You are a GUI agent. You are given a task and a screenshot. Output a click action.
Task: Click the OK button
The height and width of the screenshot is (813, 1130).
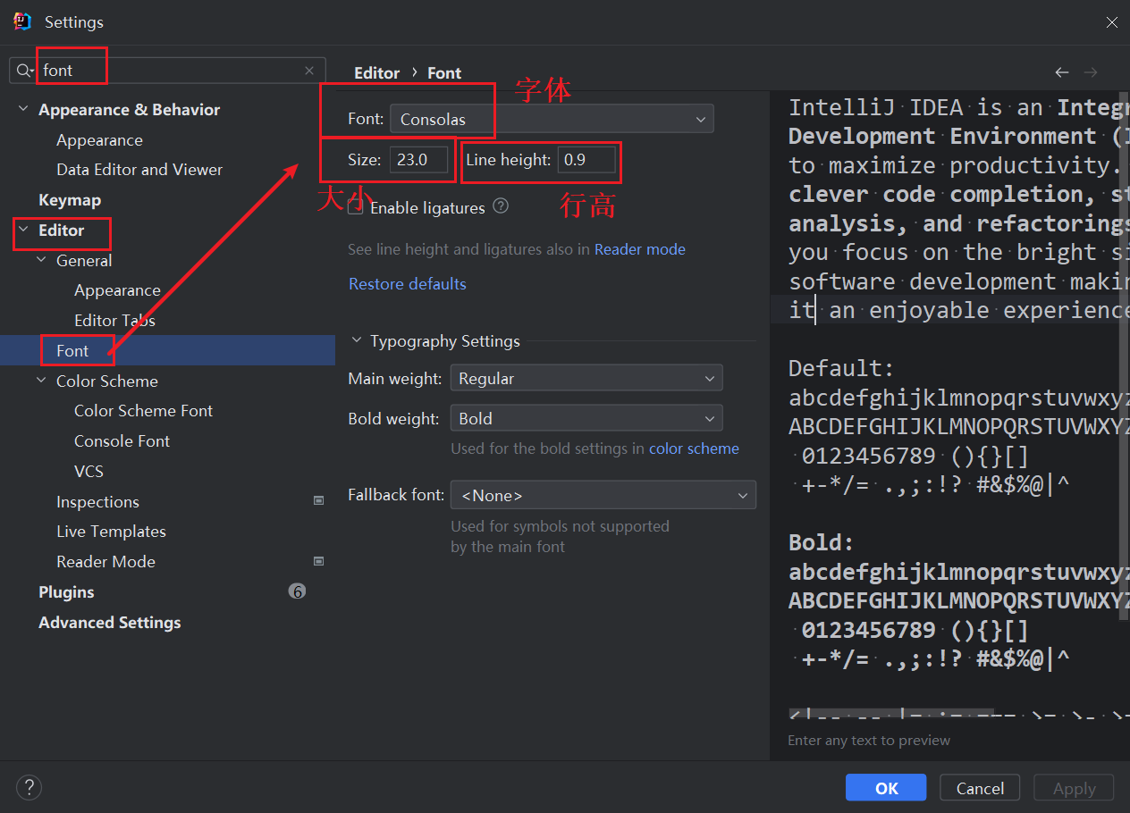pyautogui.click(x=886, y=787)
